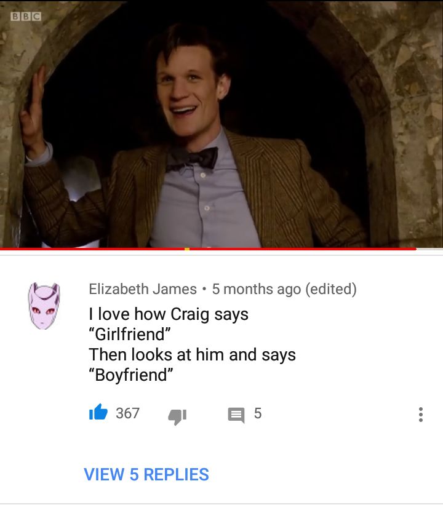443x505 pixels.
Task: Open the three-dot comment options menu
Action: pos(420,415)
